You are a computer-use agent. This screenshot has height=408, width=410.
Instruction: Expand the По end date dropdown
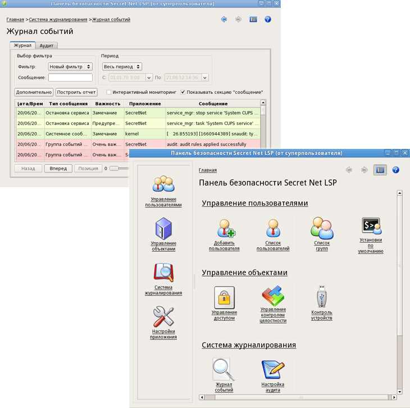[x=205, y=78]
